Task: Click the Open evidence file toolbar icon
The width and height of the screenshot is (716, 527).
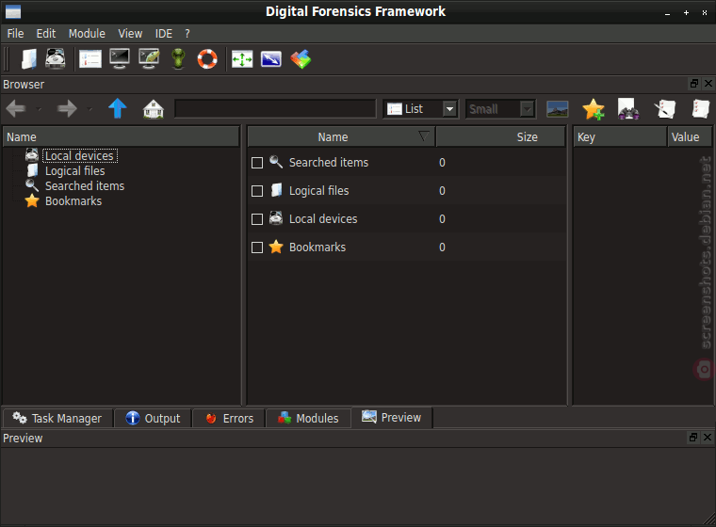Action: pyautogui.click(x=29, y=59)
